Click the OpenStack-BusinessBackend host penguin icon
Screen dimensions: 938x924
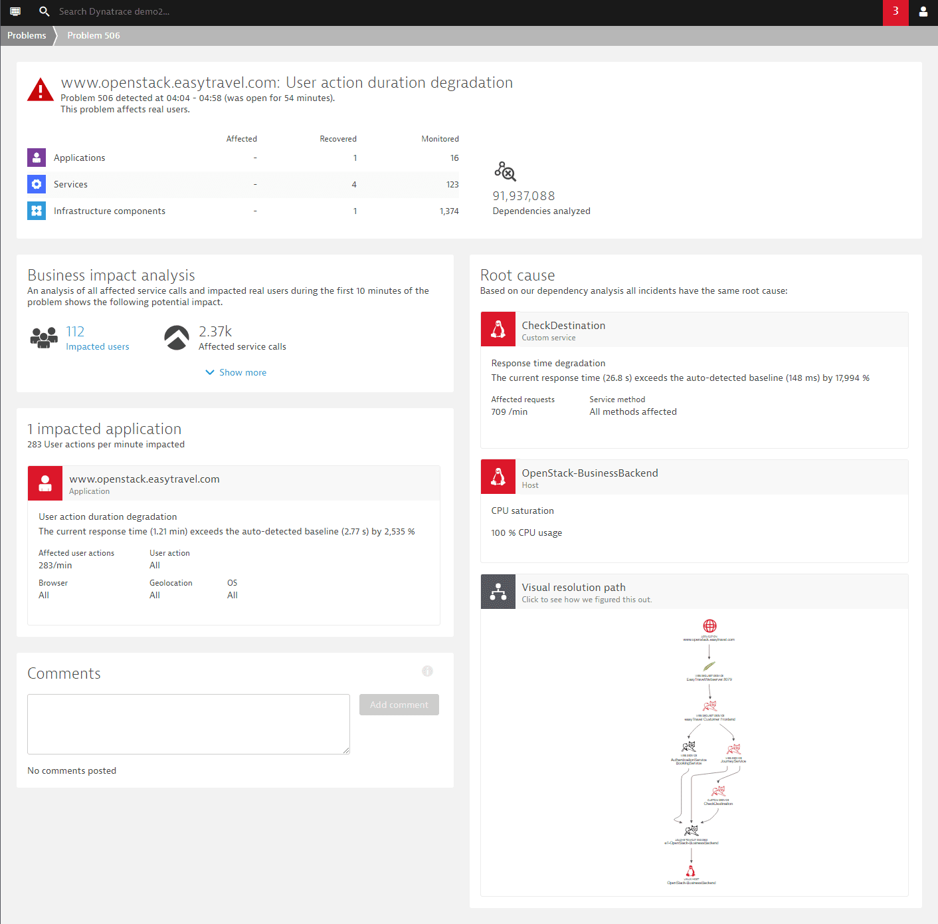tap(498, 477)
